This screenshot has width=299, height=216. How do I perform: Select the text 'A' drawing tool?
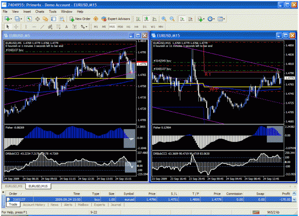point(66,27)
